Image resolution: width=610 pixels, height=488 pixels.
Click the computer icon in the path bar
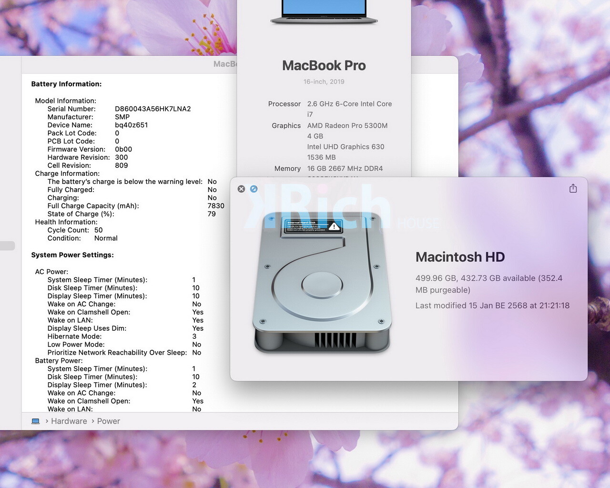point(35,421)
